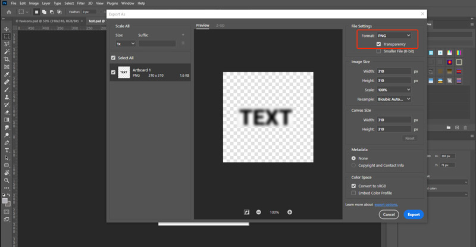Viewport: 476px width, 247px height.
Task: Zoom in the export preview
Action: (290, 212)
